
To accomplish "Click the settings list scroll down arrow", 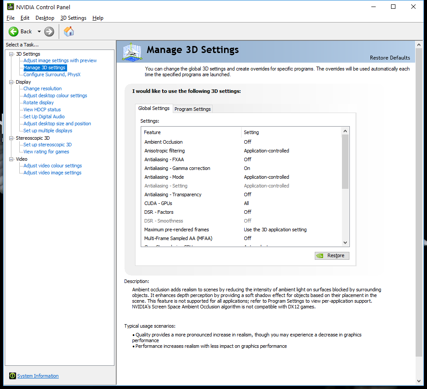I will tap(345, 242).
